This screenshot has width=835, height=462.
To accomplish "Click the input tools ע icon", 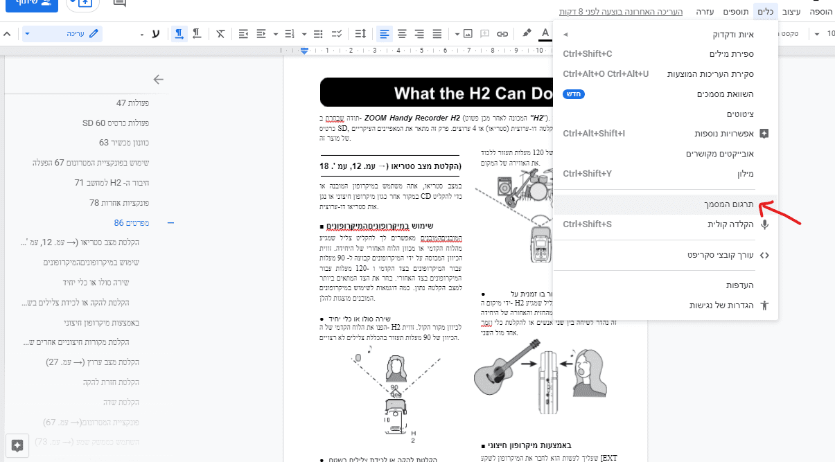I will [155, 33].
